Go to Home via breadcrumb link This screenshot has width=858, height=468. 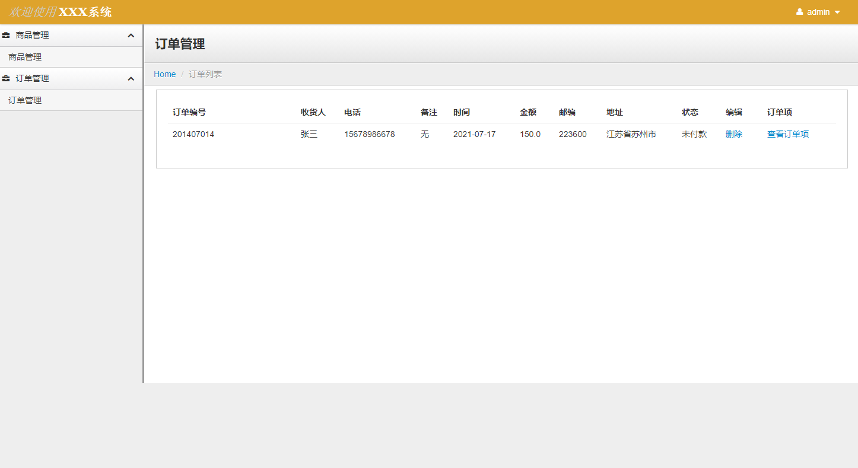point(164,74)
